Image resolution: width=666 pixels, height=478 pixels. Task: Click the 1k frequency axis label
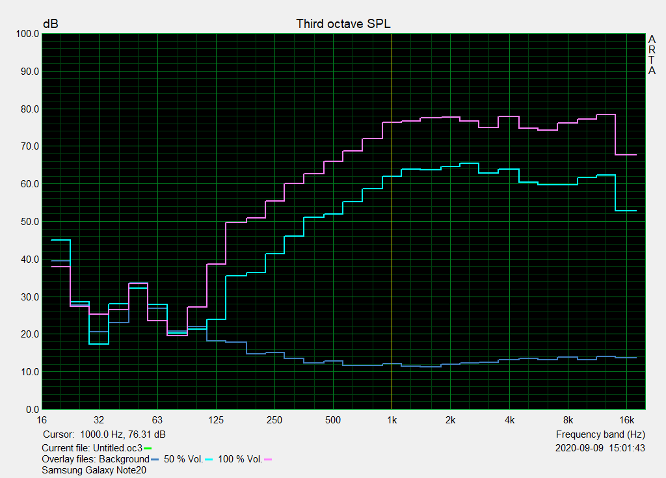(392, 420)
